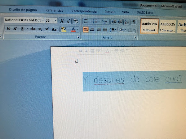Screen dimensions: 186x139
Task: Click the bullet list icon
Action: coord(86,21)
